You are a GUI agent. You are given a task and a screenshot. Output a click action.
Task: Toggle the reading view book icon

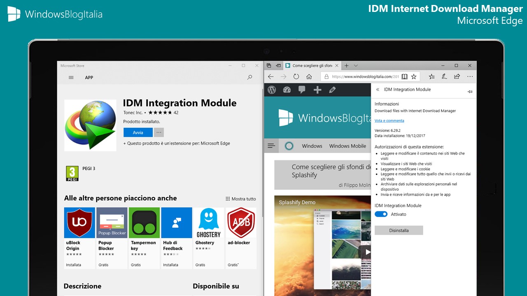pyautogui.click(x=405, y=76)
